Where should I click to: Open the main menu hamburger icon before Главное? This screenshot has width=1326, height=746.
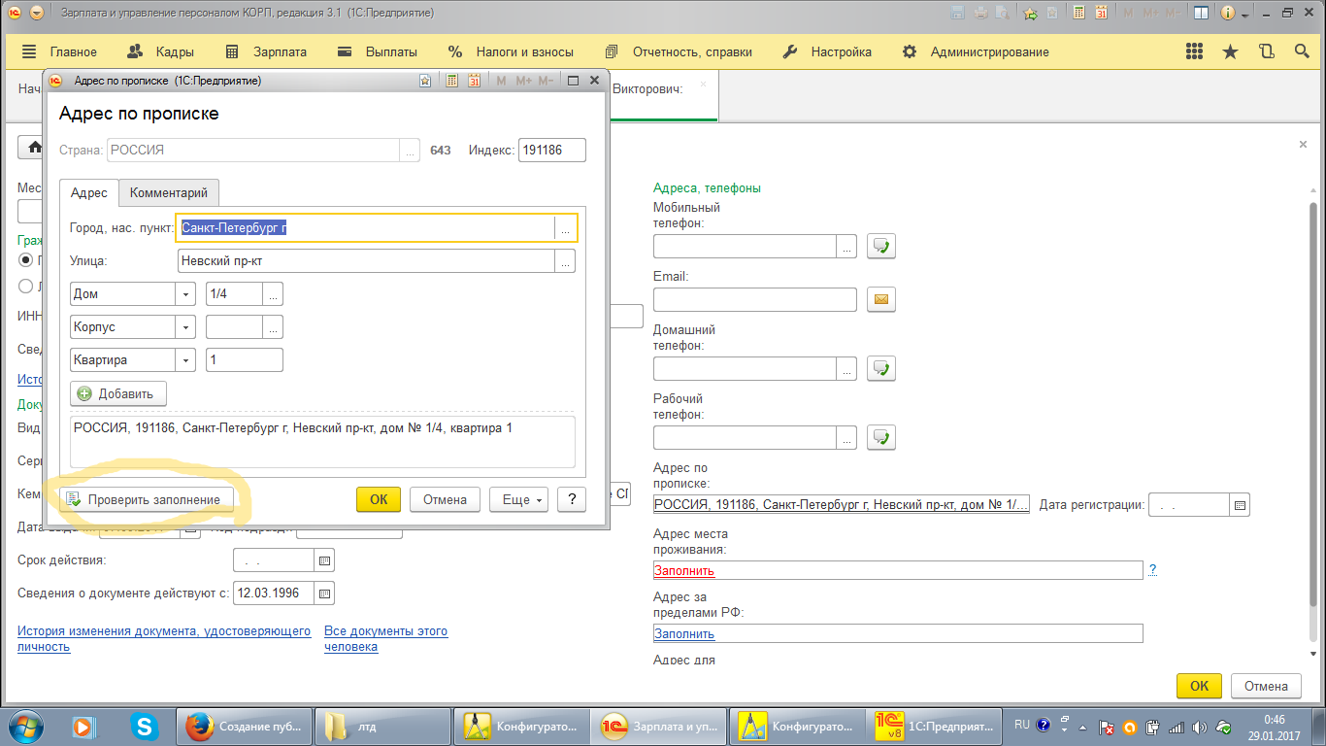[x=29, y=52]
